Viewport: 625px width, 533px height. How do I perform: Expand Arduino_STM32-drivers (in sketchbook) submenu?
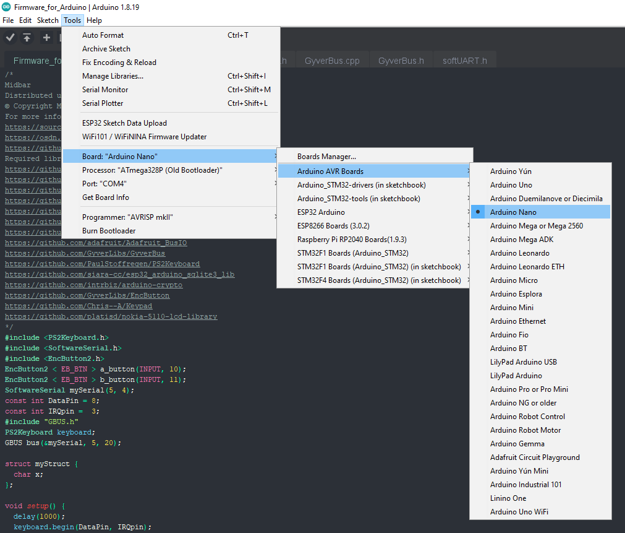[375, 185]
